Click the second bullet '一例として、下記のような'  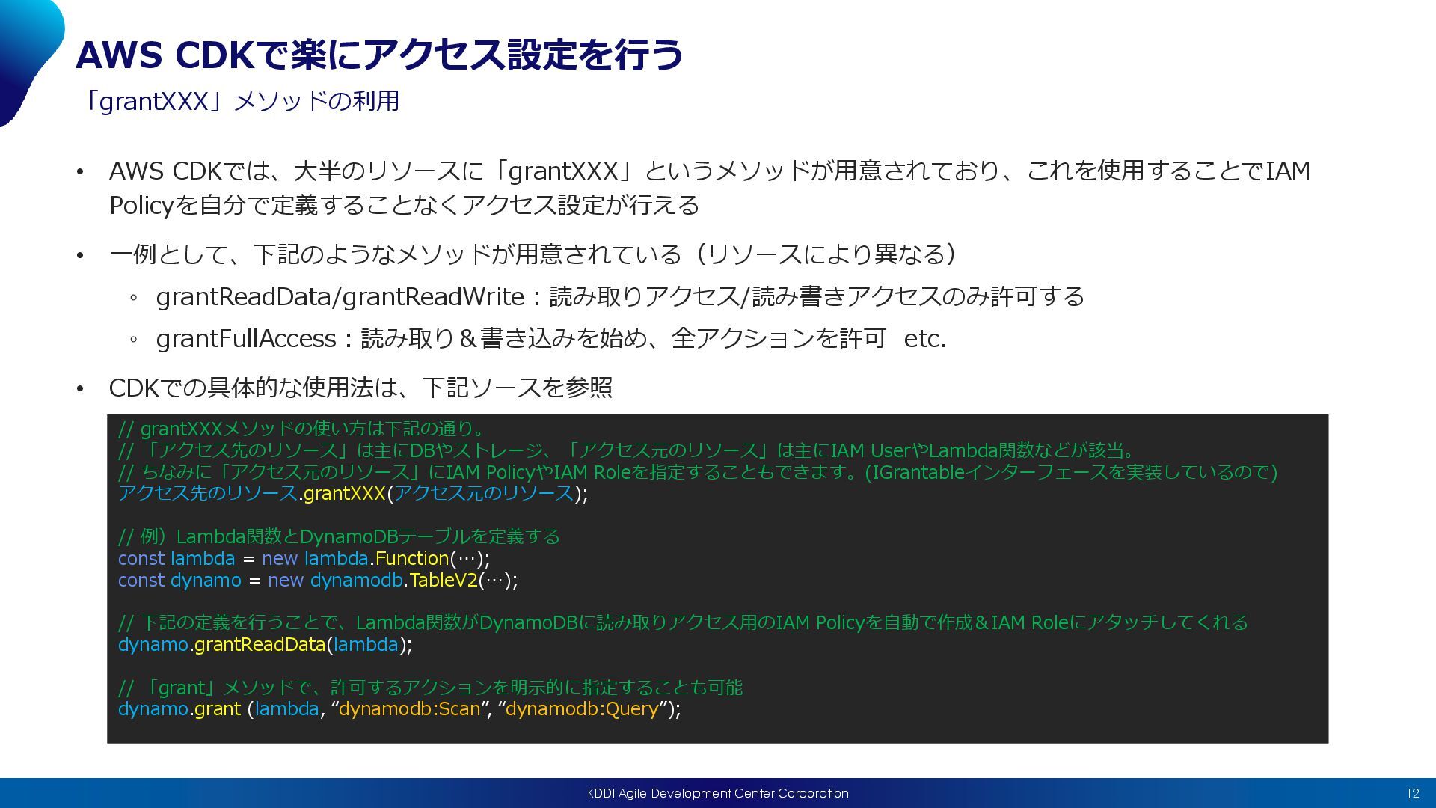(x=531, y=254)
